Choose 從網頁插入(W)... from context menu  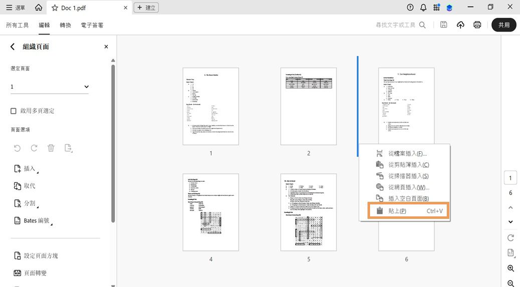405,187
